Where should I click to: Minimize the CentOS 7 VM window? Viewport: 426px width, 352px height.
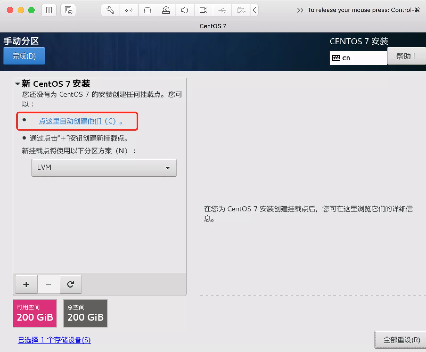(21, 10)
